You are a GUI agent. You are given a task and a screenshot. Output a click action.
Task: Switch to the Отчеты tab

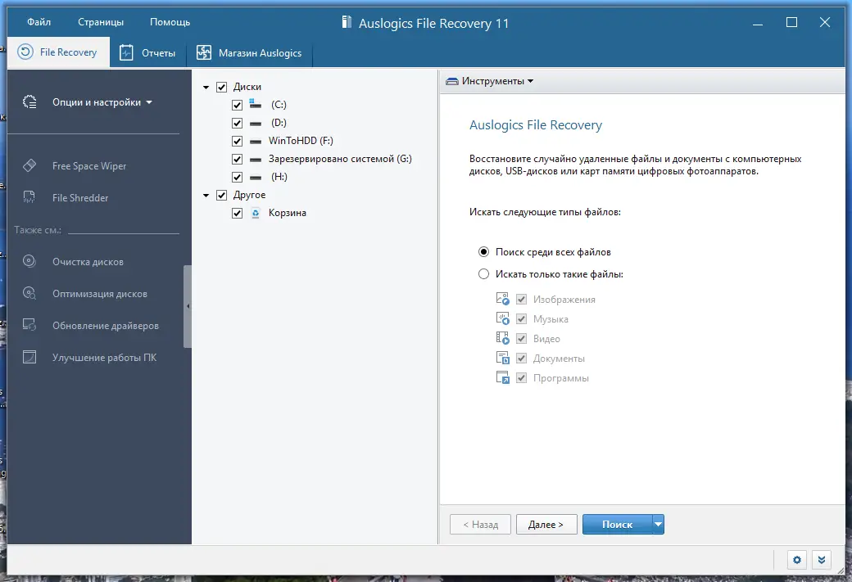147,52
